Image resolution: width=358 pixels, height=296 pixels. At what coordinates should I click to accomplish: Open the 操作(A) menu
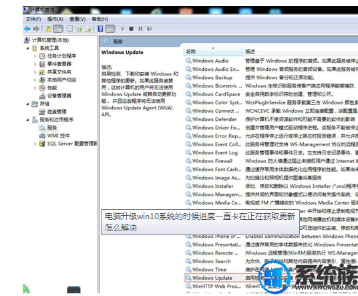[55, 19]
